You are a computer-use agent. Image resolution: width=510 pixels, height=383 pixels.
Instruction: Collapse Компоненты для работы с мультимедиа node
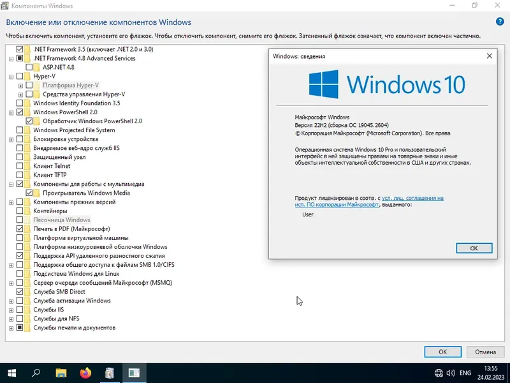(11, 184)
